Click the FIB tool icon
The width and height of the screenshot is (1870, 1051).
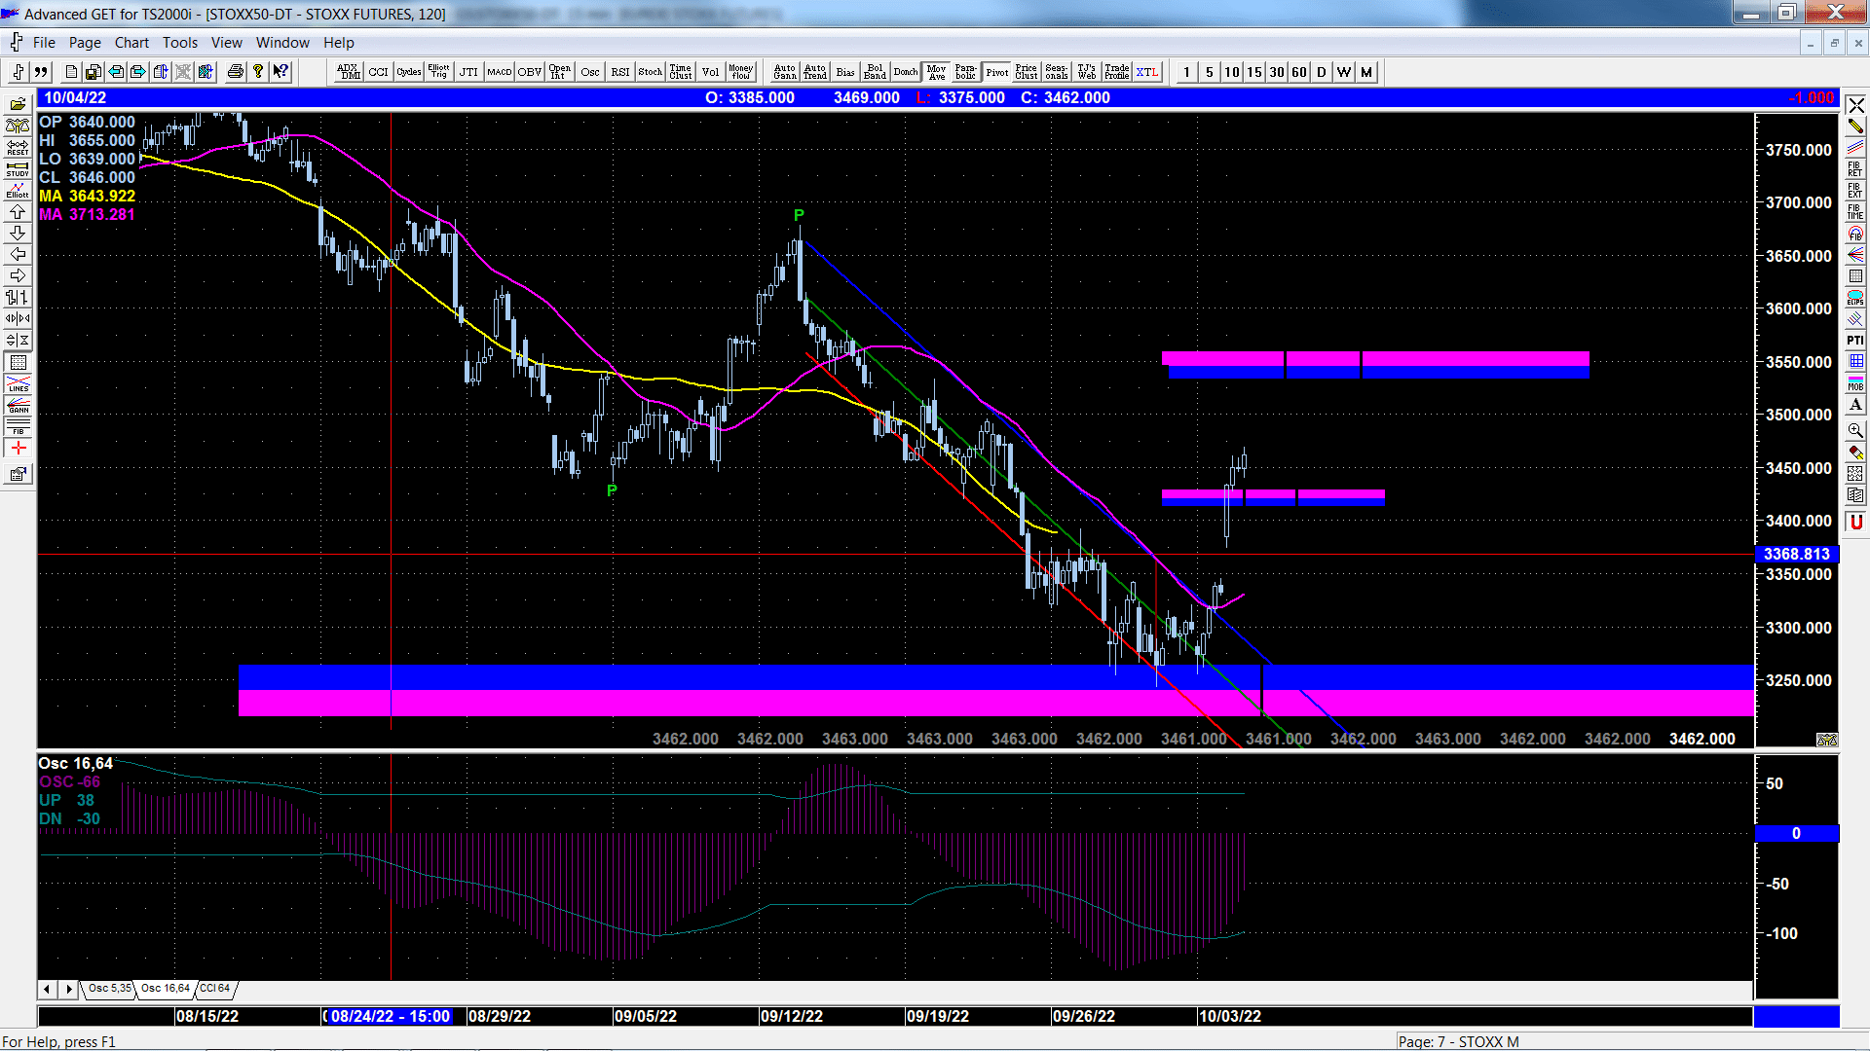coord(18,426)
